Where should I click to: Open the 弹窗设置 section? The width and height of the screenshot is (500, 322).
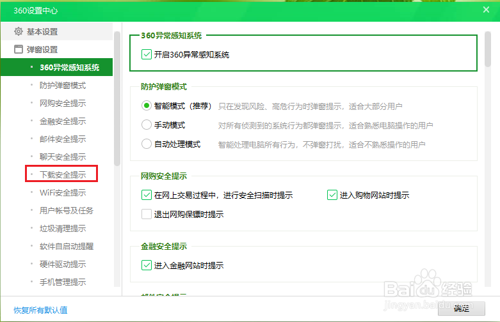(57, 49)
